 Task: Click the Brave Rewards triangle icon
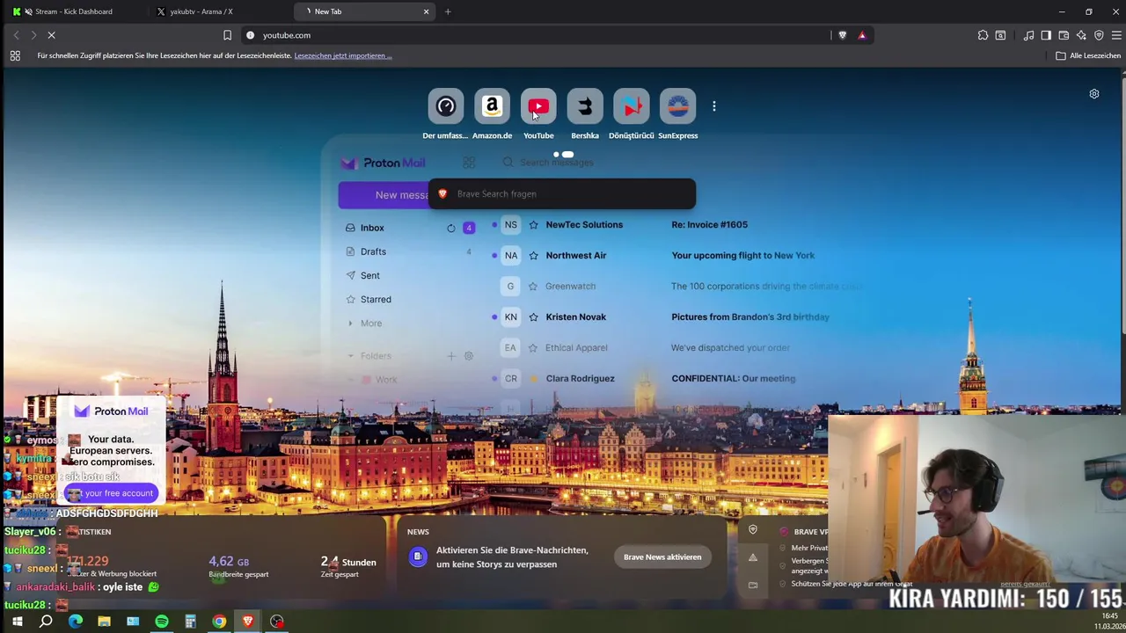coord(862,35)
